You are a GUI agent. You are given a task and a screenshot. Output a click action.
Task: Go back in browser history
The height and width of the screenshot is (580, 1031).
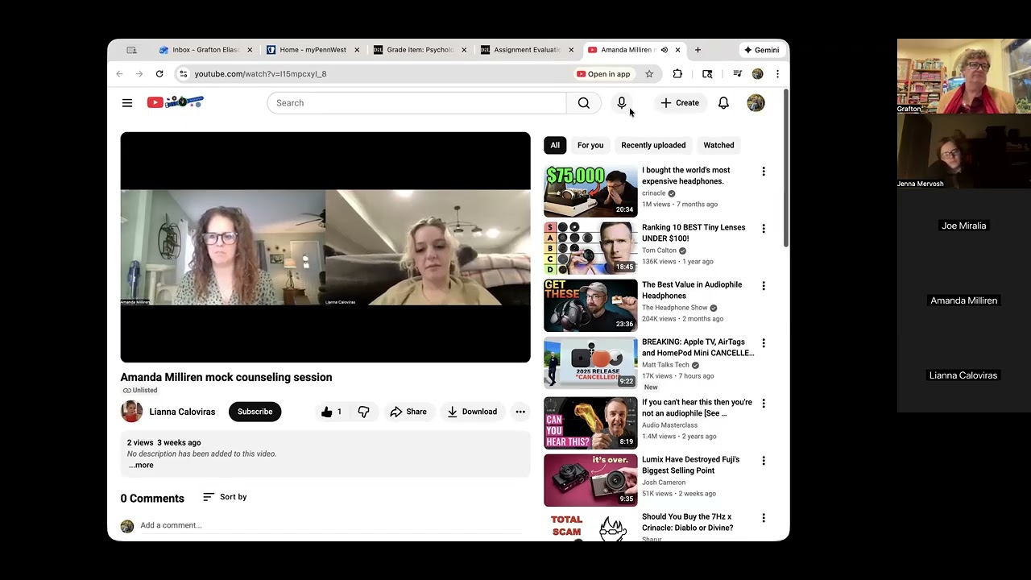[x=119, y=74]
